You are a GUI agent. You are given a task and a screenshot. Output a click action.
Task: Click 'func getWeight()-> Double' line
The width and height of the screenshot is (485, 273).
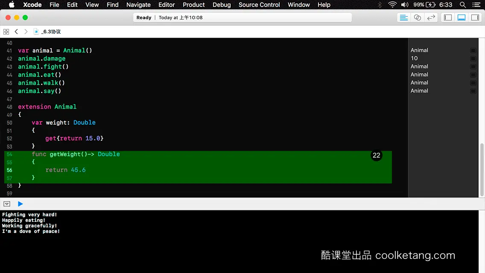coord(76,154)
